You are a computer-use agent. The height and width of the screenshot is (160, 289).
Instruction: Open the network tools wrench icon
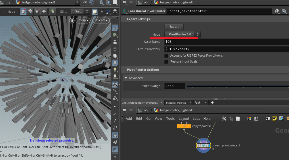[x=224, y=119]
